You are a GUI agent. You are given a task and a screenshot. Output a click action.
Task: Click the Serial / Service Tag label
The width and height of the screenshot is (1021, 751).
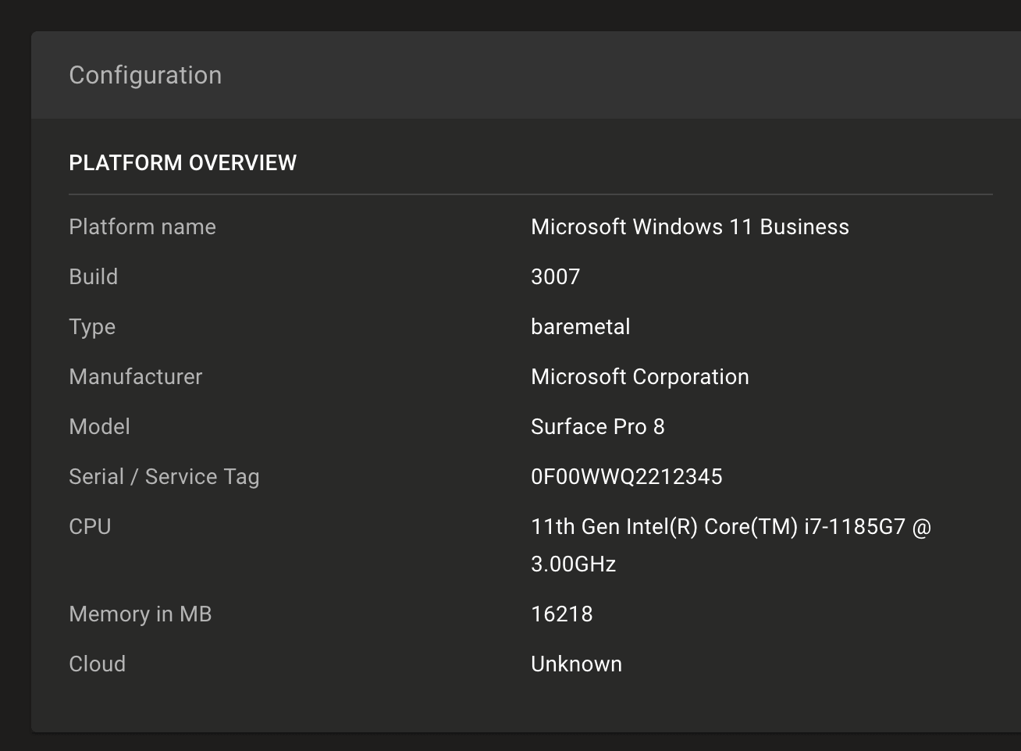coord(164,476)
